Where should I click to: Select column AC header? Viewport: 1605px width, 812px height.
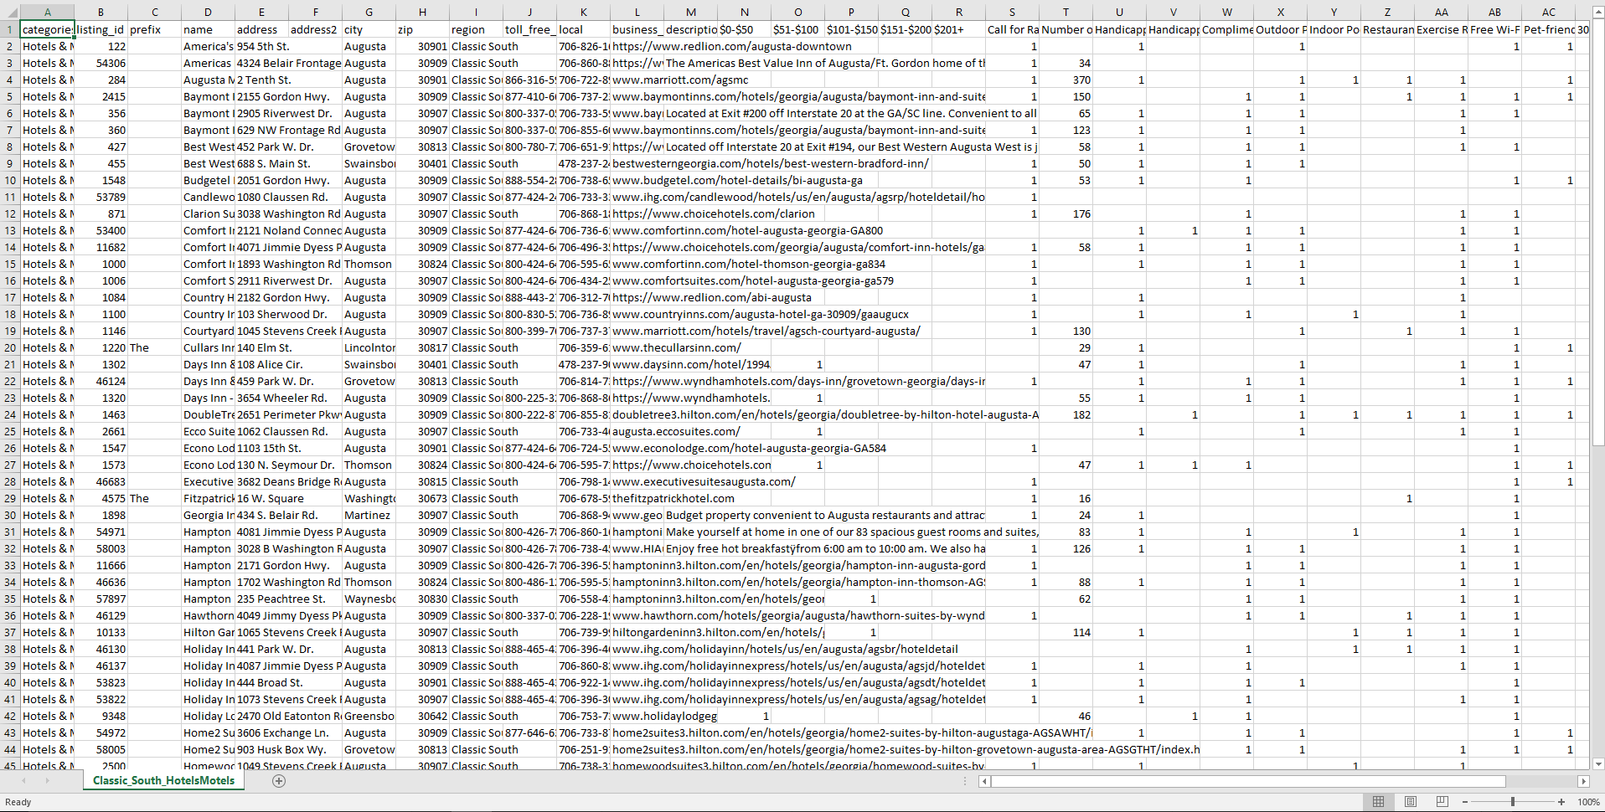pyautogui.click(x=1548, y=13)
